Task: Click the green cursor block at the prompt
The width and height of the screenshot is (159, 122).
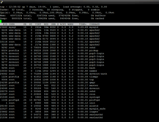Action: pyautogui.click(x=1, y=21)
